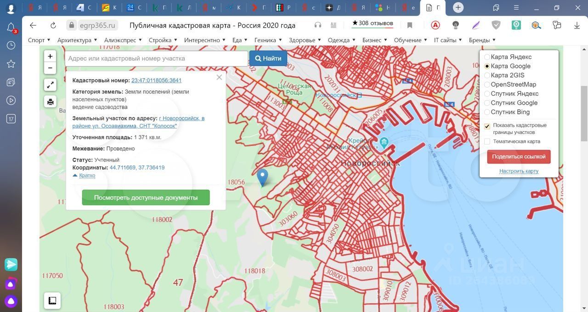Click the Найти search button
588x312 pixels.
pos(268,58)
